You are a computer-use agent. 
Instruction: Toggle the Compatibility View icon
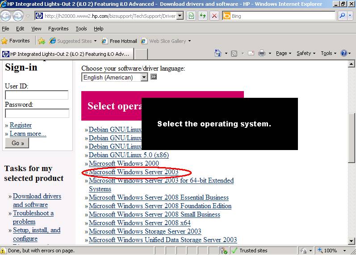191,16
